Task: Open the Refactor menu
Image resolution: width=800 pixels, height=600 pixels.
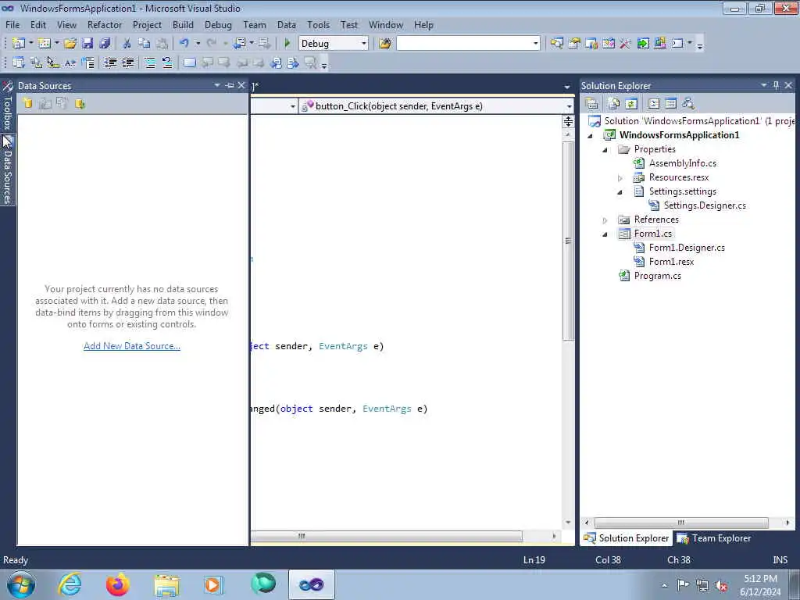Action: click(x=105, y=24)
